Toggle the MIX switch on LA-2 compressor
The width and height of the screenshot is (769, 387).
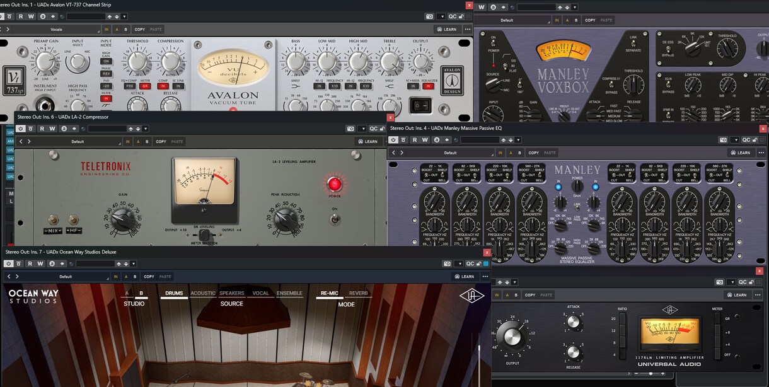55,220
